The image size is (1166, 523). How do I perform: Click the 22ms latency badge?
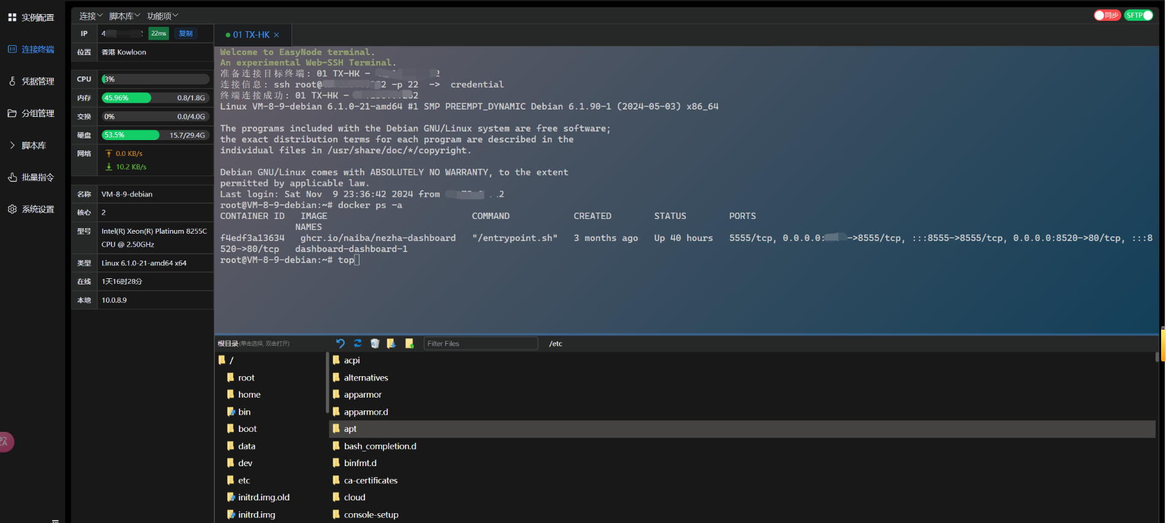pos(159,34)
